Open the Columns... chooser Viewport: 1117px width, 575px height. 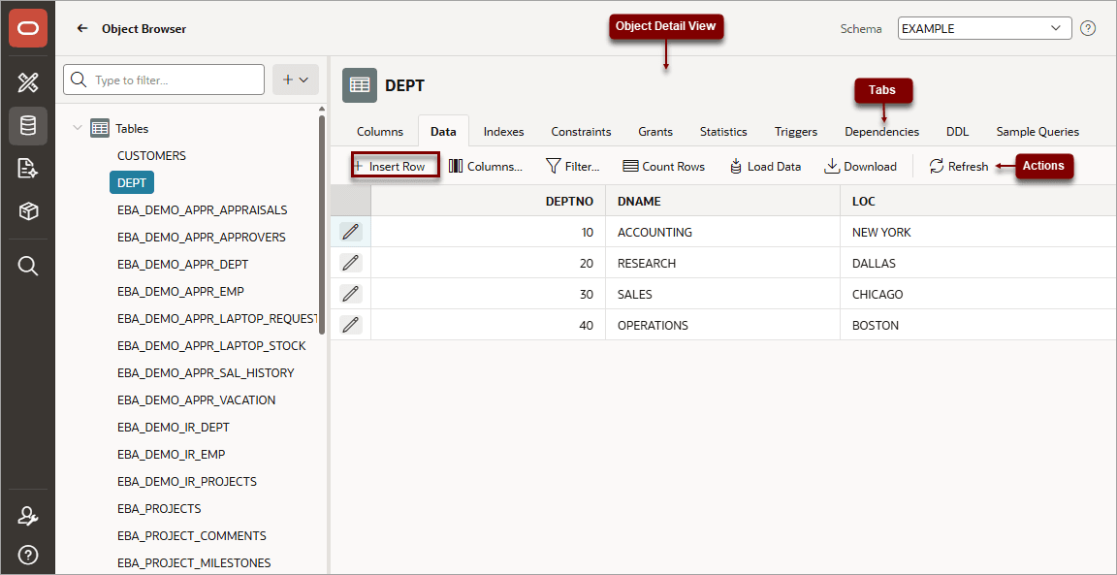point(486,166)
